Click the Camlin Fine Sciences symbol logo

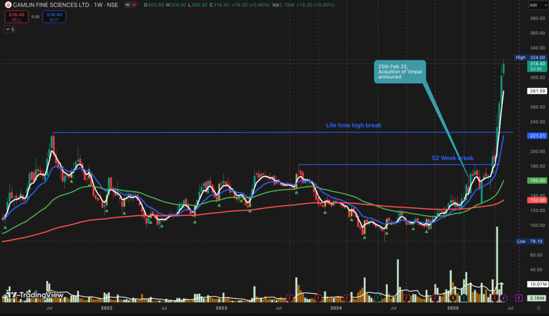(8, 5)
